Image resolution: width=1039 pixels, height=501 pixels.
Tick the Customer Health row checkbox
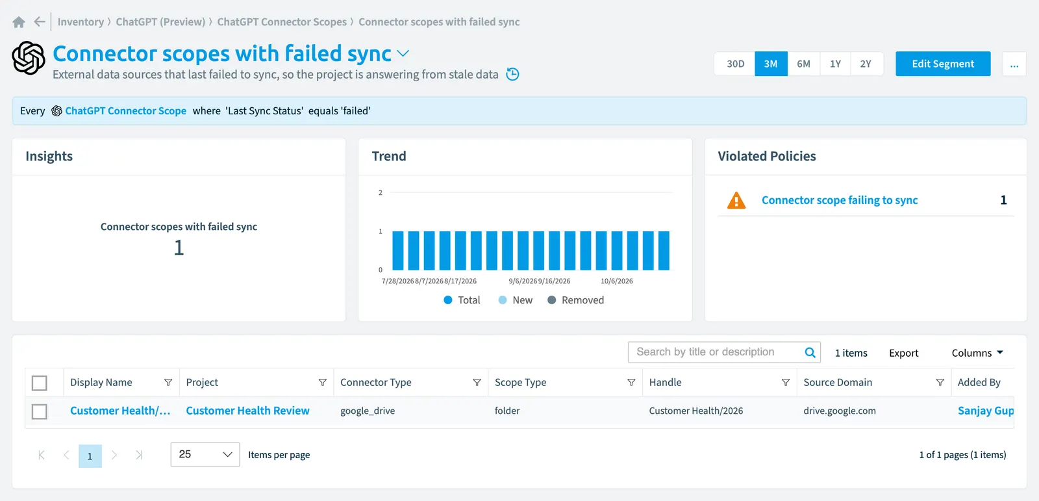coord(40,411)
